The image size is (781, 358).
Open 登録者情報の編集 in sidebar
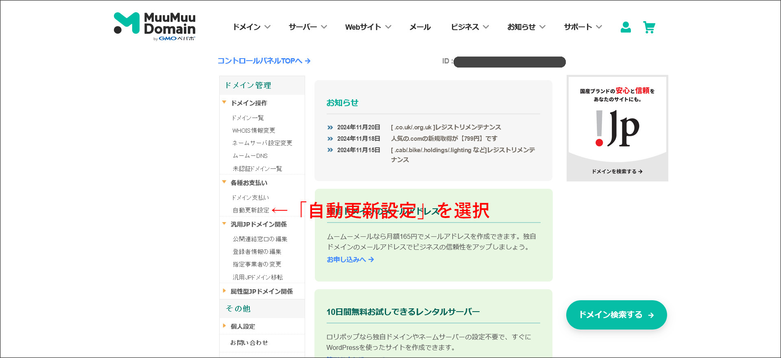[x=257, y=252]
